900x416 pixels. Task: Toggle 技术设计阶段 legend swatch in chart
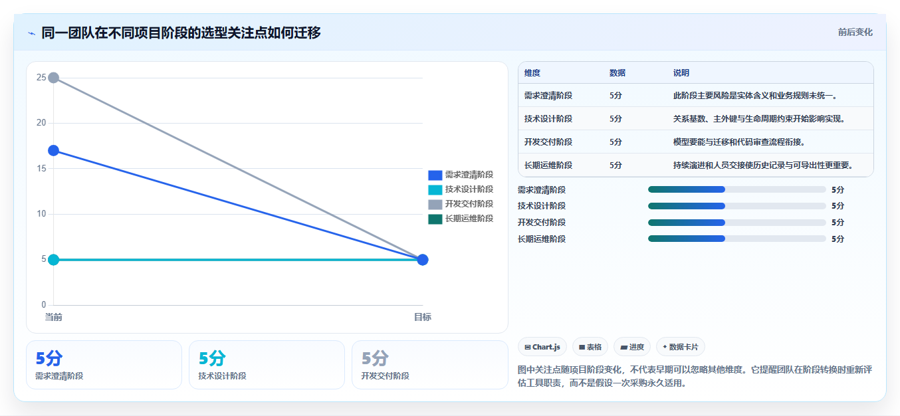435,189
